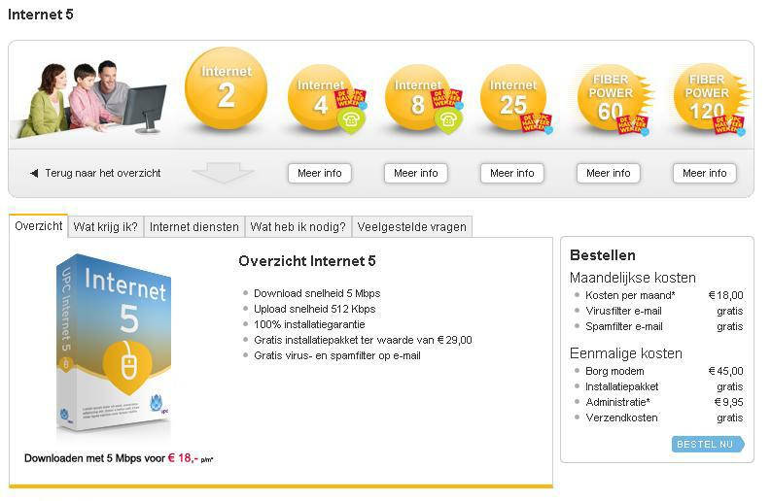
Task: Click 100% installatiegarantie text
Action: (x=309, y=324)
